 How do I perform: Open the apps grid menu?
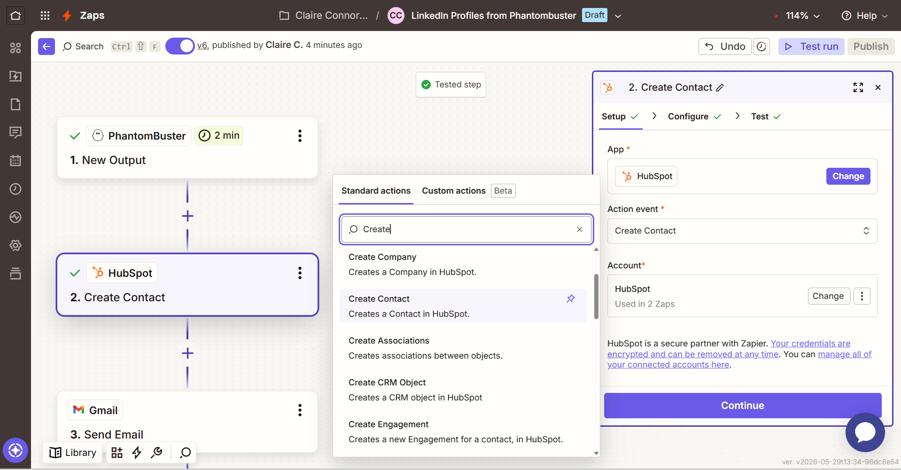45,16
